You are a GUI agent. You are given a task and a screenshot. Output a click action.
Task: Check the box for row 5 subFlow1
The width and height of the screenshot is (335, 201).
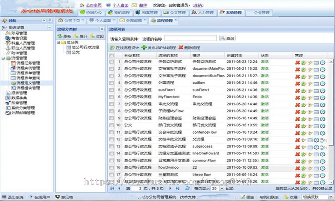tap(111, 90)
